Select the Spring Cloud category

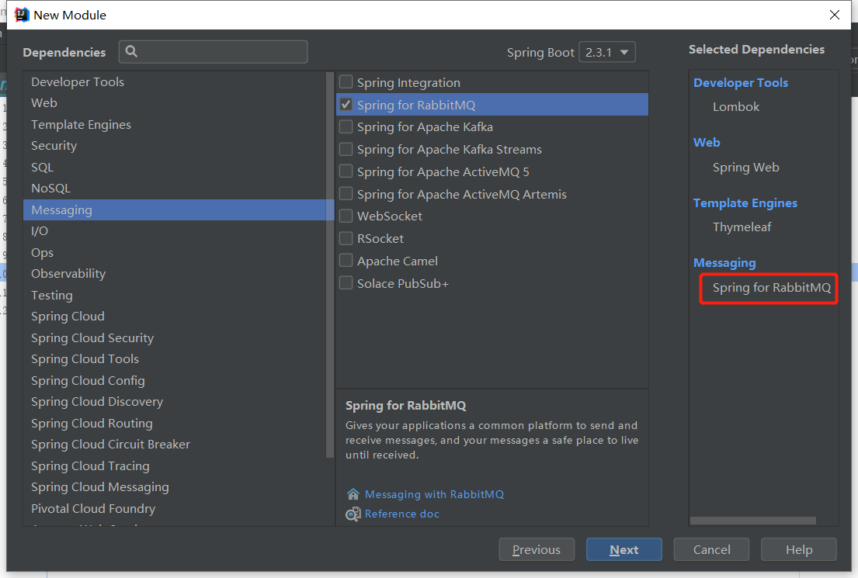(175, 316)
